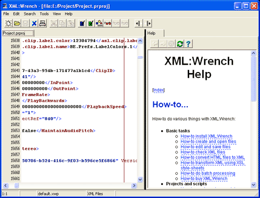Click the editor horizontal scrollbar left arrow
The height and width of the screenshot is (198, 260).
(6, 186)
